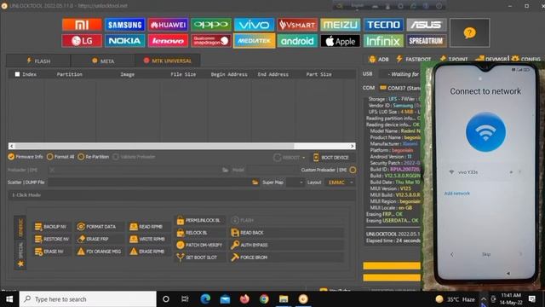The height and width of the screenshot is (307, 545).
Task: Open the star favorites side tab
Action: pos(20,264)
